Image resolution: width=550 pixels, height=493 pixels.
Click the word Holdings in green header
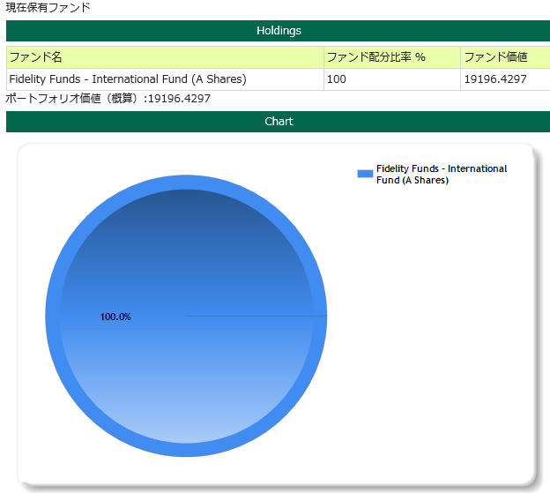[279, 31]
